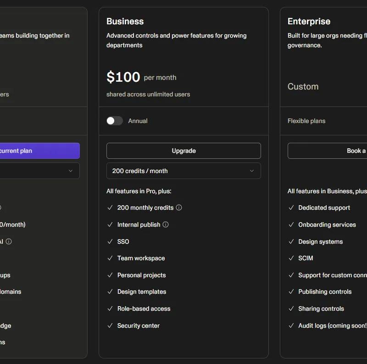
Task: Click 'All features in Pro, plus:' text
Action: [x=139, y=191]
